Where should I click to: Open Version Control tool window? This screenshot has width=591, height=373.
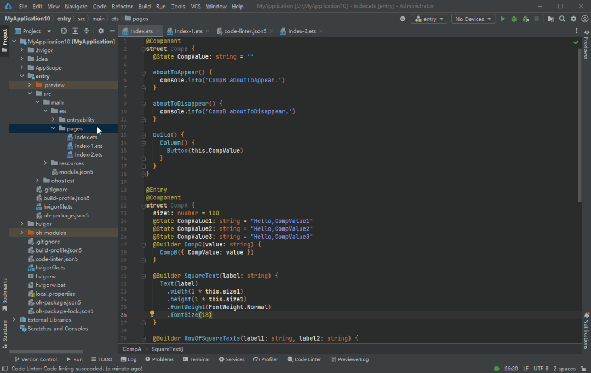pyautogui.click(x=36, y=359)
